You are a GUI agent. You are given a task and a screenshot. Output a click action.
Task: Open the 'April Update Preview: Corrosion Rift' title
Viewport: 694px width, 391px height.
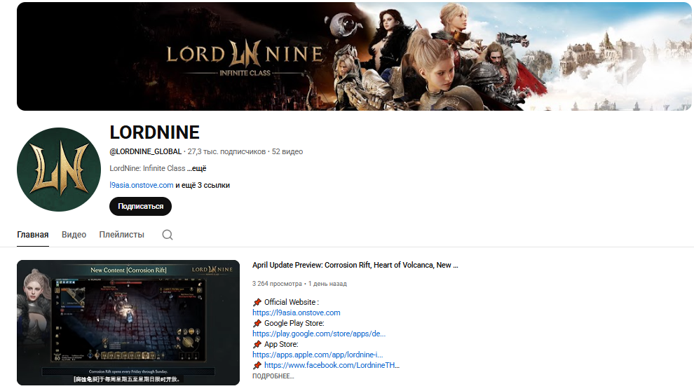[x=355, y=265]
